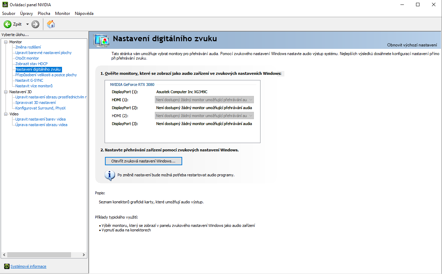The image size is (442, 274).
Task: Open the home icon in toolbar
Action: point(51,24)
